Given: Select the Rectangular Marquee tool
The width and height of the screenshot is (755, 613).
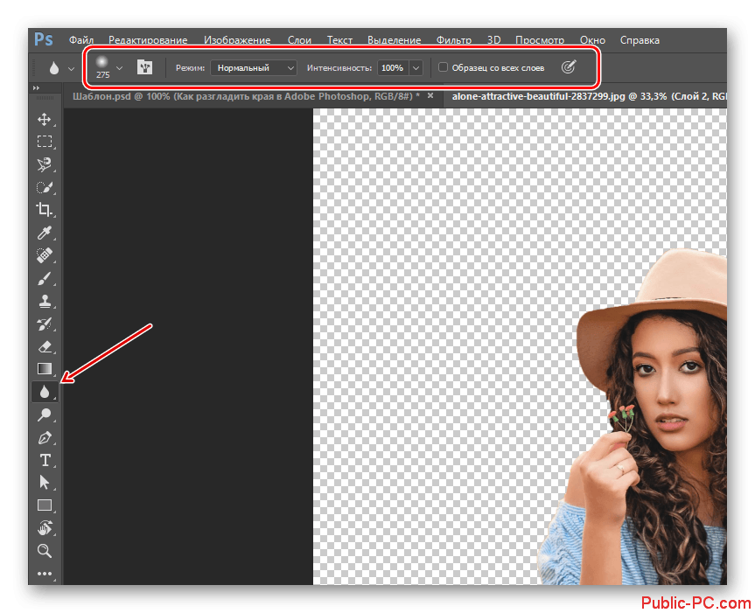Looking at the screenshot, I should coord(44,142).
